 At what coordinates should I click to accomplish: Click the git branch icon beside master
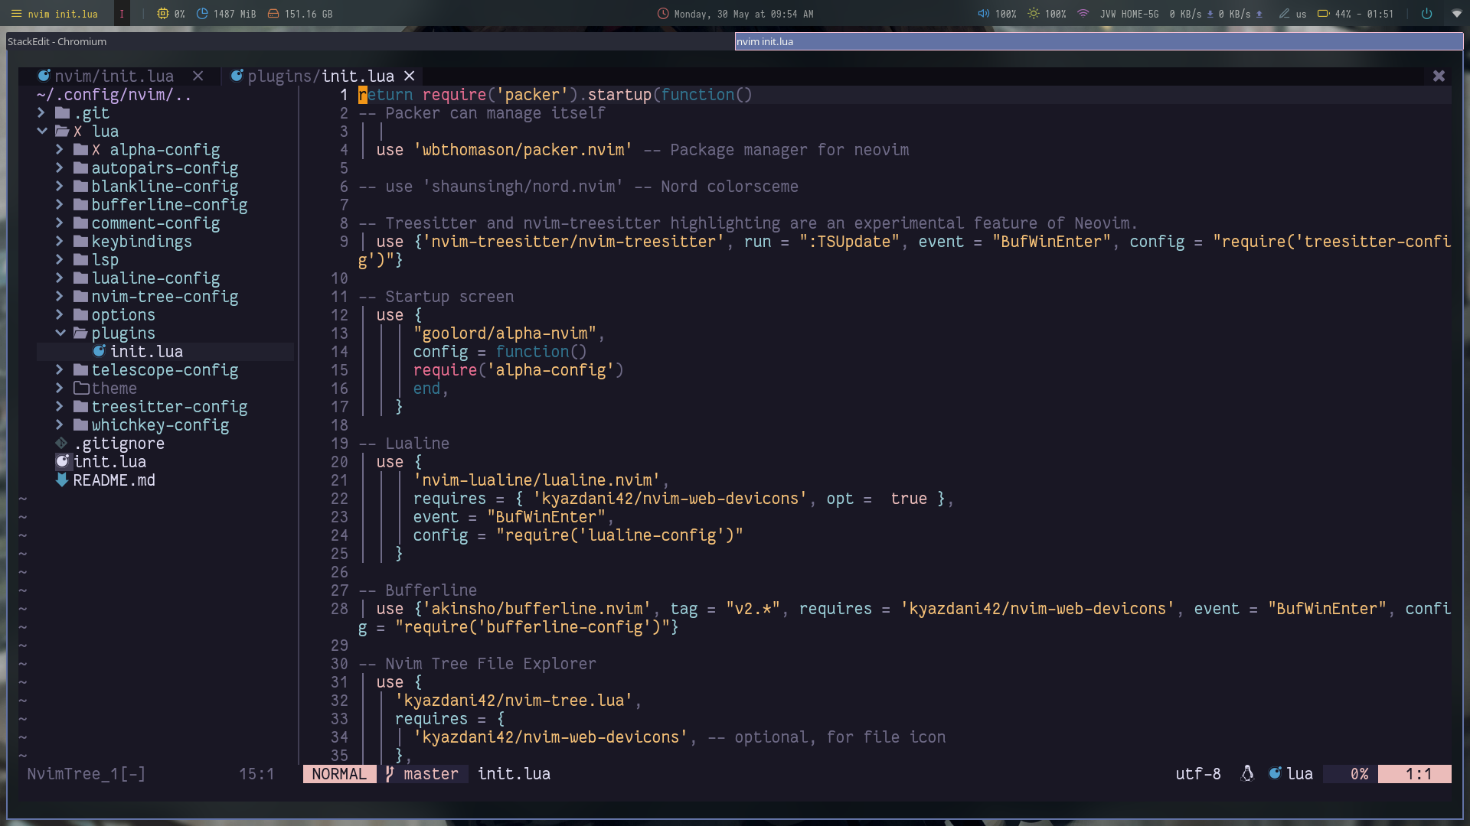click(390, 774)
